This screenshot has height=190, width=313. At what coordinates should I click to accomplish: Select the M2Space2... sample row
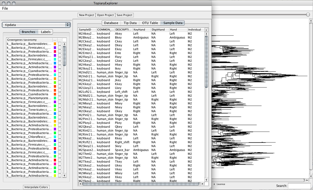pyautogui.click(x=141, y=150)
